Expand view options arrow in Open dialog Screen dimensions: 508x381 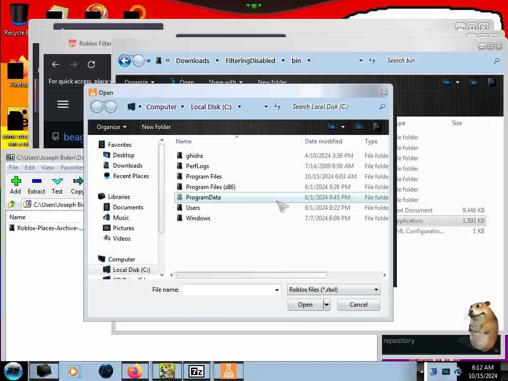(x=343, y=127)
